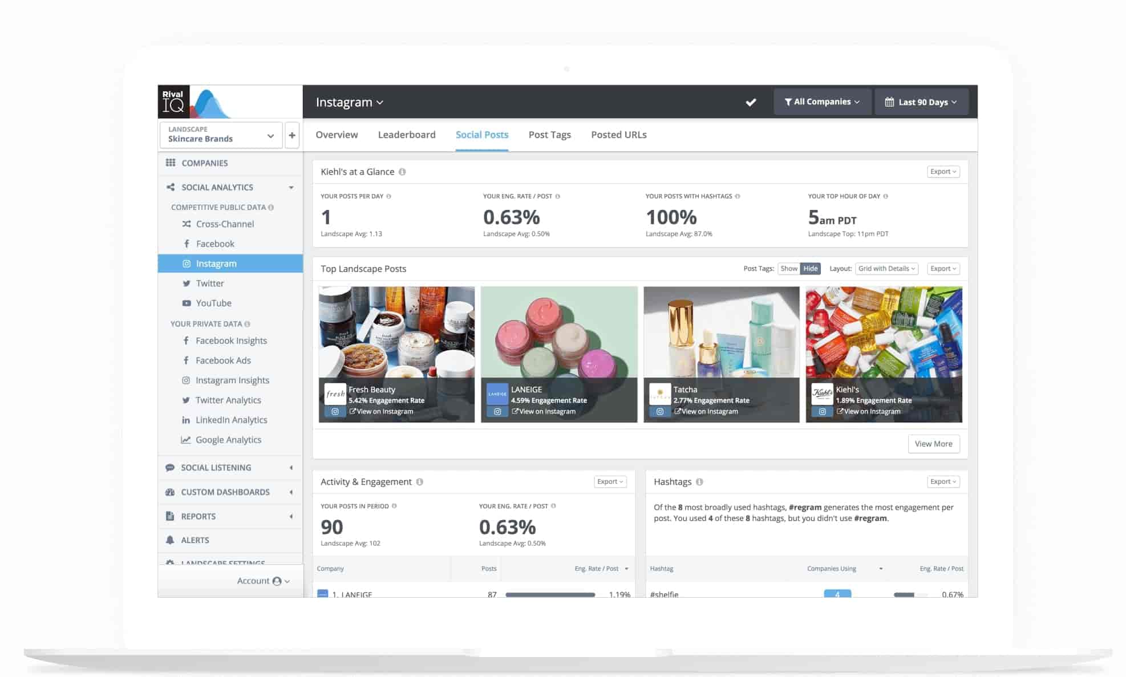
Task: Select Twitter Analytics in sidebar
Action: (x=228, y=400)
